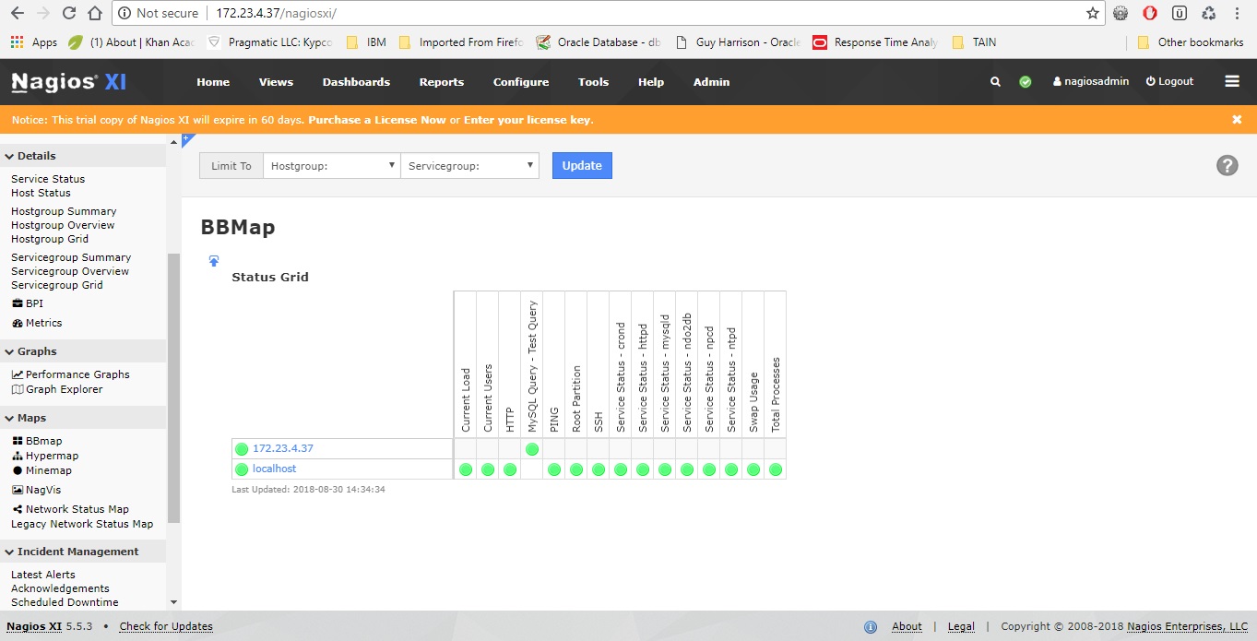Click the Logout link
The height and width of the screenshot is (641, 1257).
[x=1169, y=81]
